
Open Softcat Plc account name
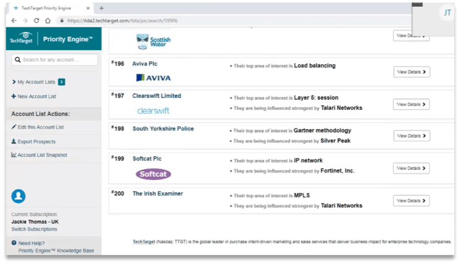point(147,159)
